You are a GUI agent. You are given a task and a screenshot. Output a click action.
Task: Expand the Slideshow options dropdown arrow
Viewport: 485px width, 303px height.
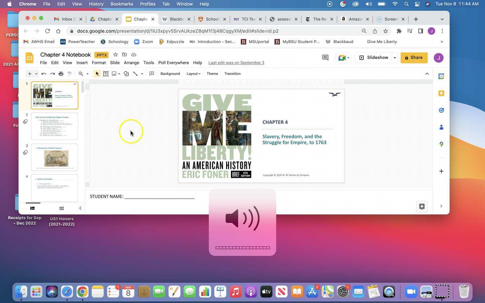pyautogui.click(x=395, y=58)
